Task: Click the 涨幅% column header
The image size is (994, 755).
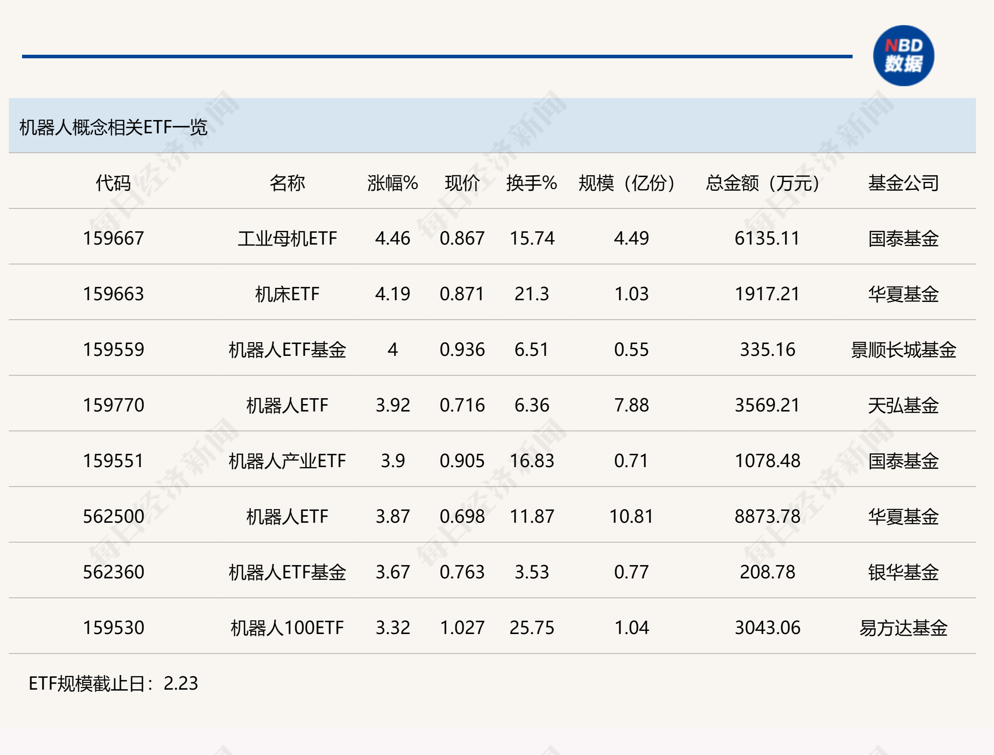Action: [392, 183]
